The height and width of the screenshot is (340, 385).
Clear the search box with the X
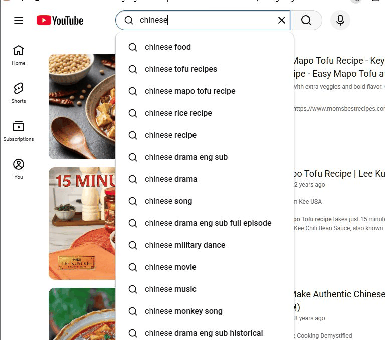(282, 20)
